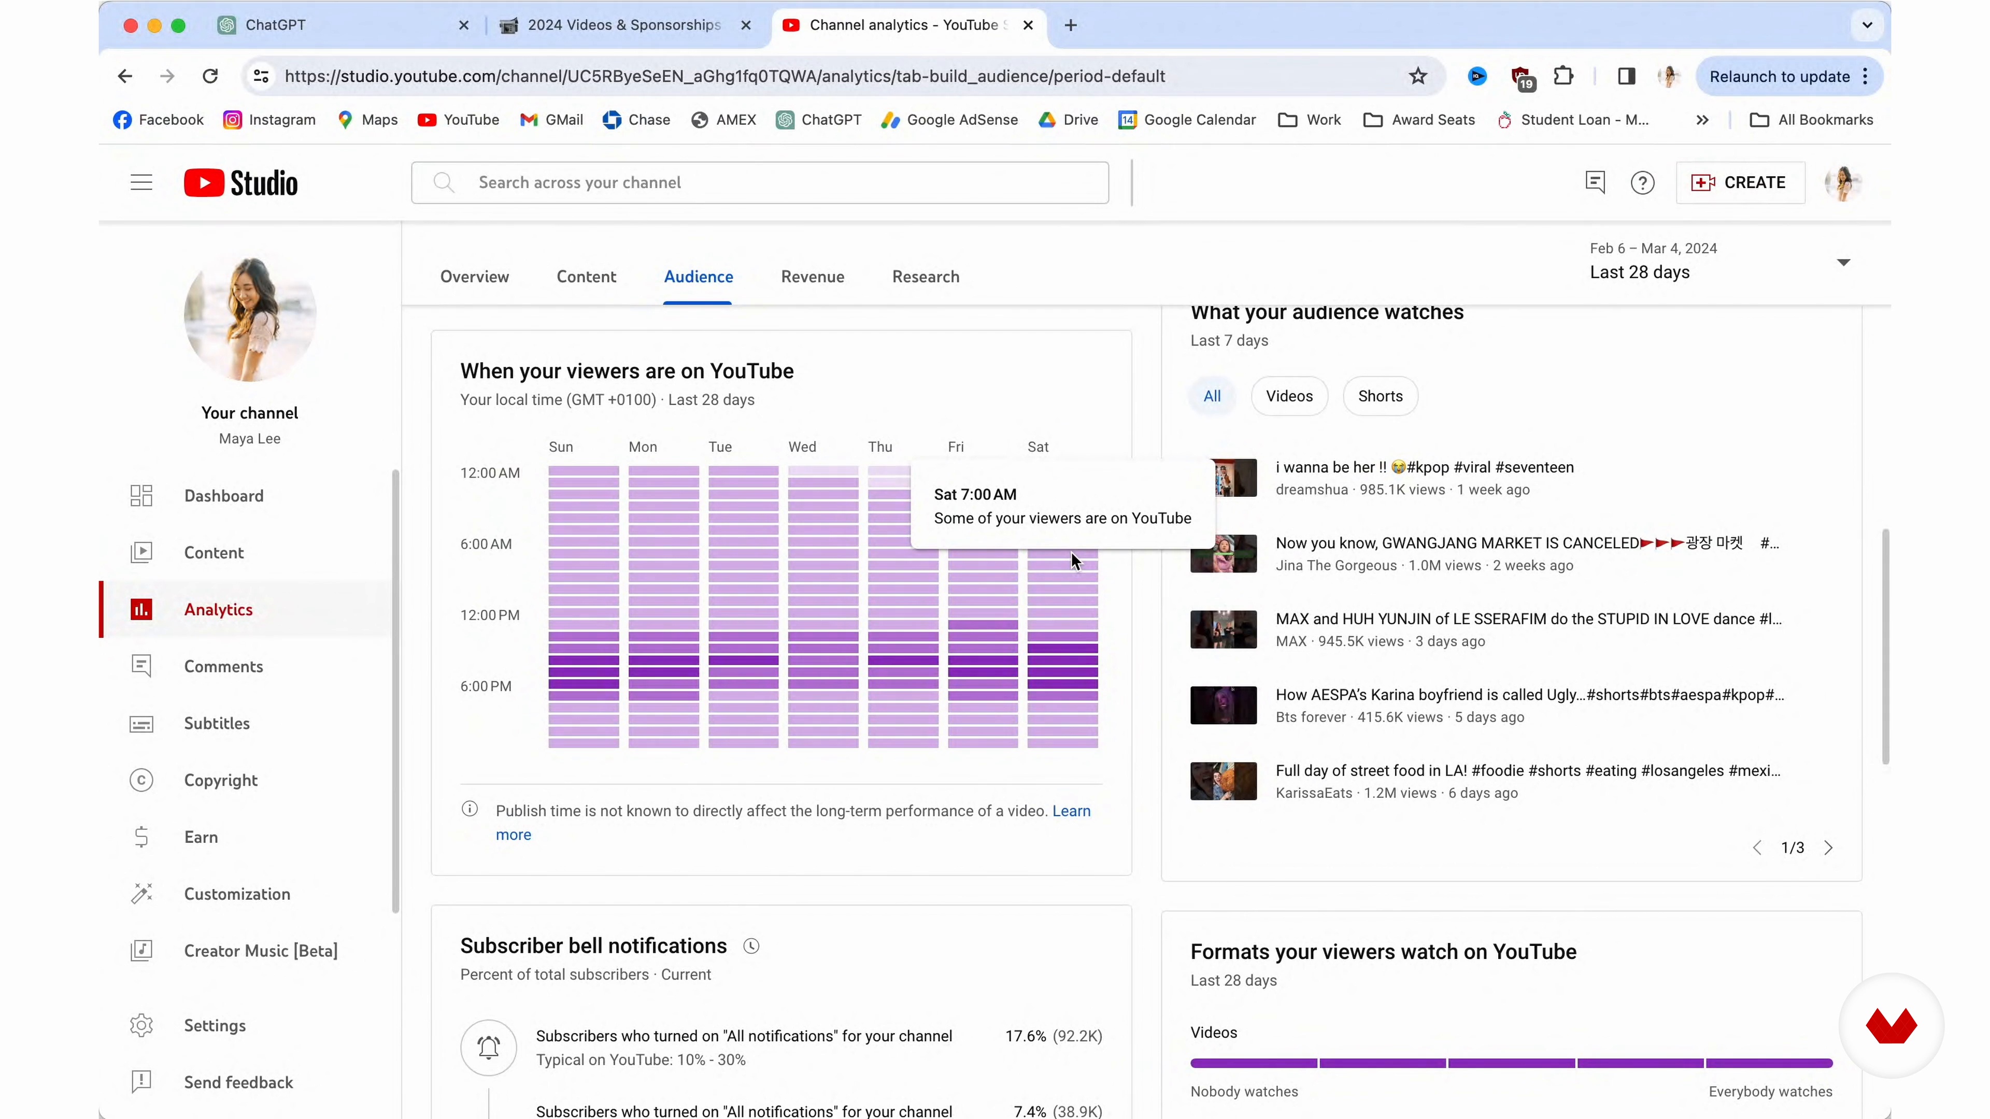Open the MAX and HUH YUNJIN video thumbnail
1990x1119 pixels.
1224,629
